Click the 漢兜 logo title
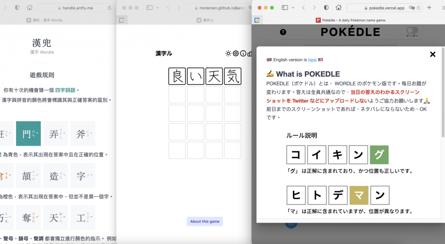This screenshot has height=244, width=445. [42, 43]
